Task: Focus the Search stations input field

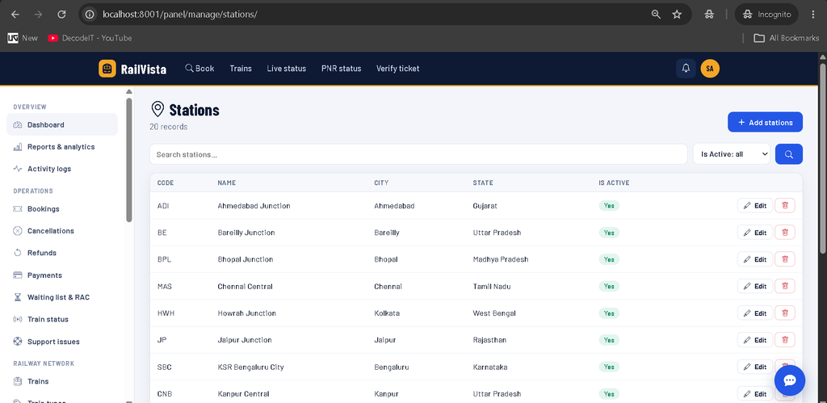Action: click(418, 154)
